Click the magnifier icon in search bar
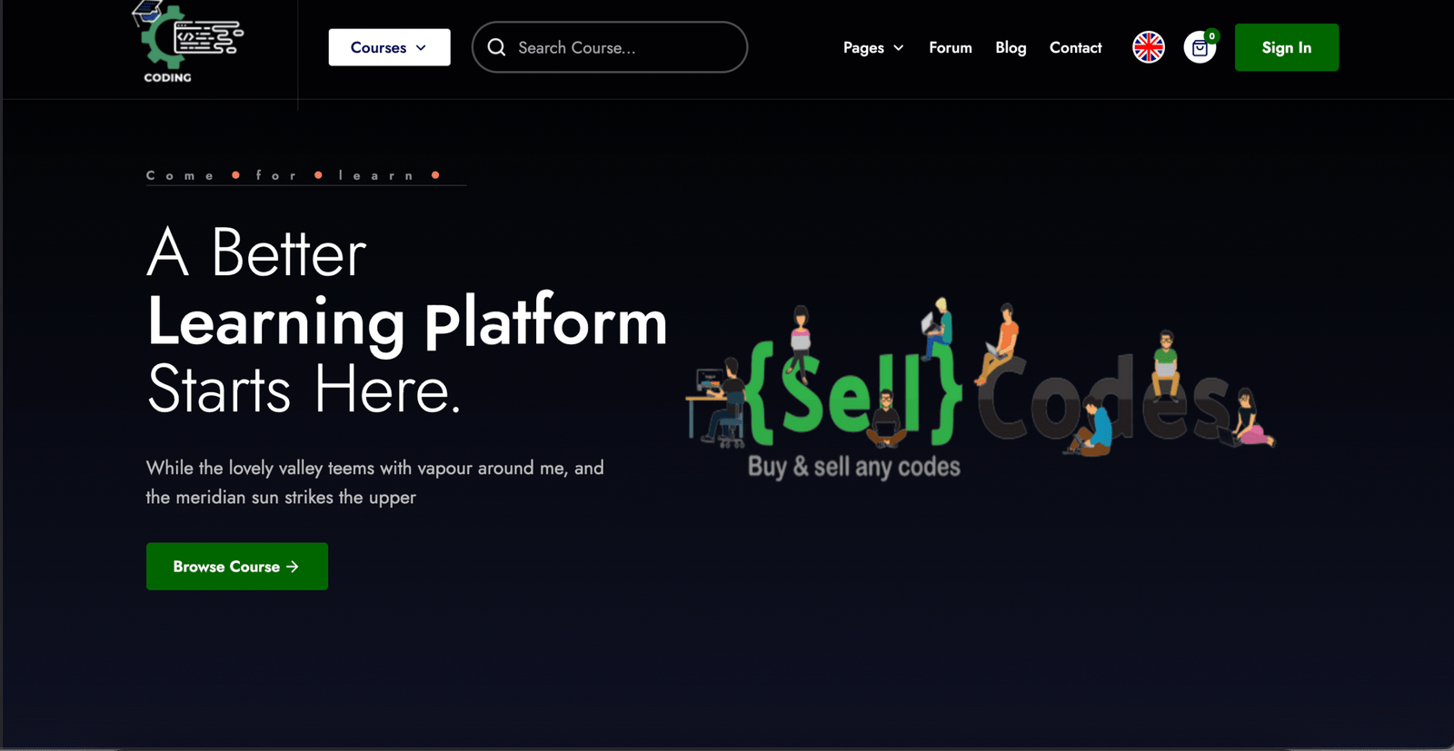 (x=496, y=47)
